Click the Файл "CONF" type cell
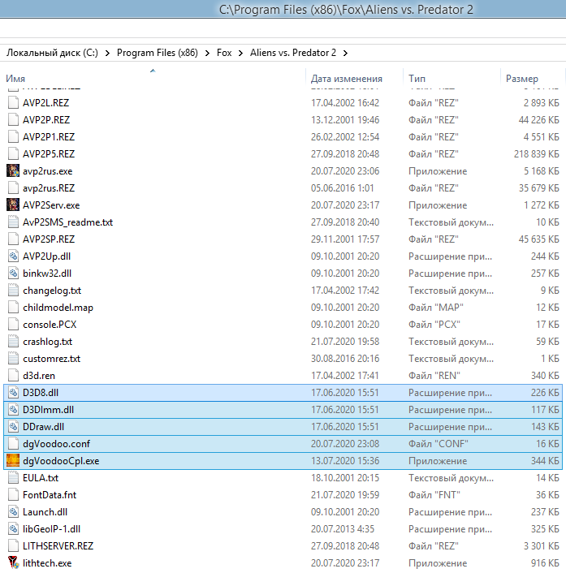 439,444
